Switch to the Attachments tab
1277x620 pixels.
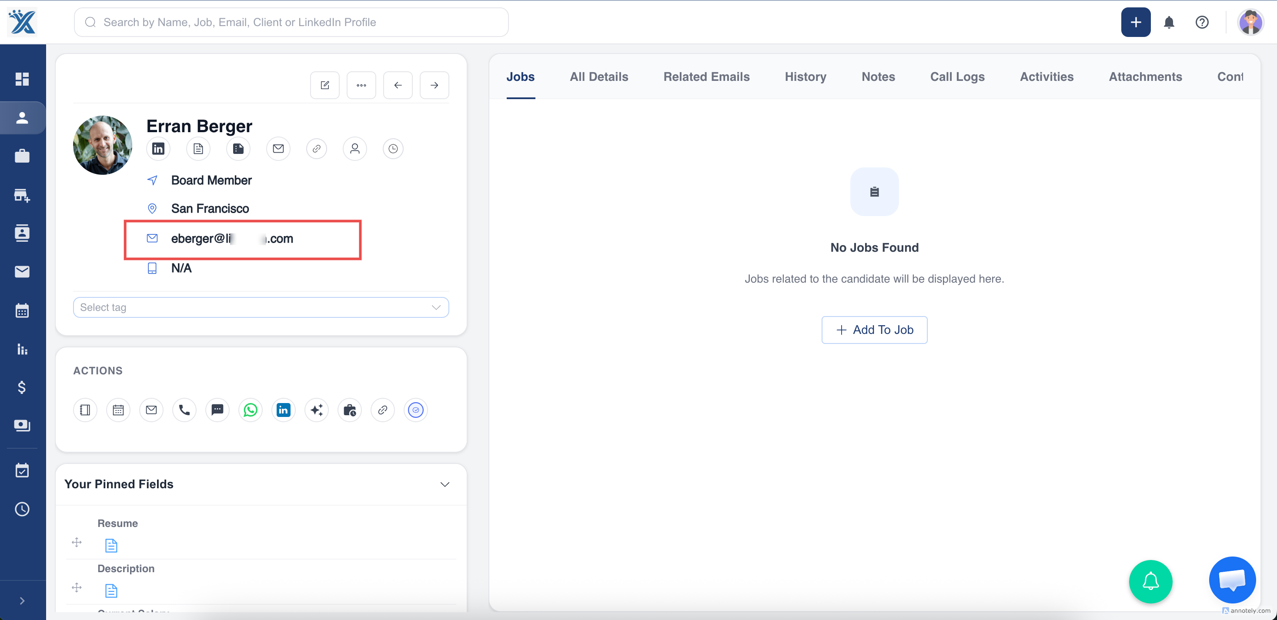(1145, 77)
